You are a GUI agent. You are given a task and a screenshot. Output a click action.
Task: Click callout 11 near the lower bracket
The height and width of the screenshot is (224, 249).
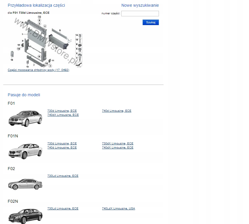[53, 60]
